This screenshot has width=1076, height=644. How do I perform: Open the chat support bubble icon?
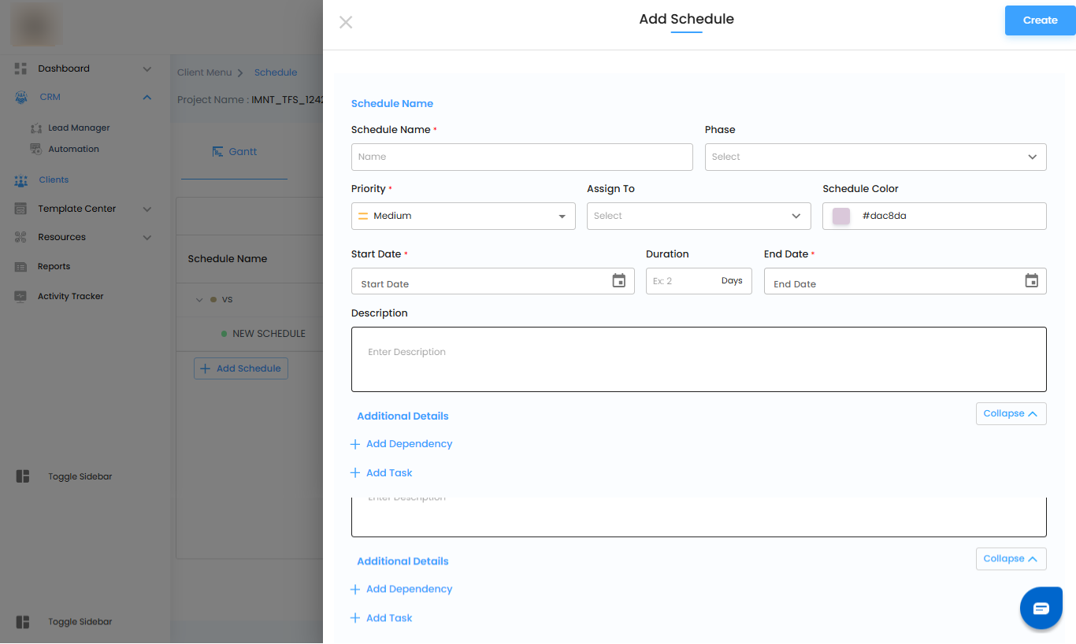coord(1041,608)
